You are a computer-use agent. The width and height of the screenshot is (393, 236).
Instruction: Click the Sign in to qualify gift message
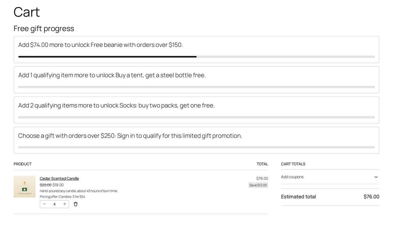pos(130,136)
